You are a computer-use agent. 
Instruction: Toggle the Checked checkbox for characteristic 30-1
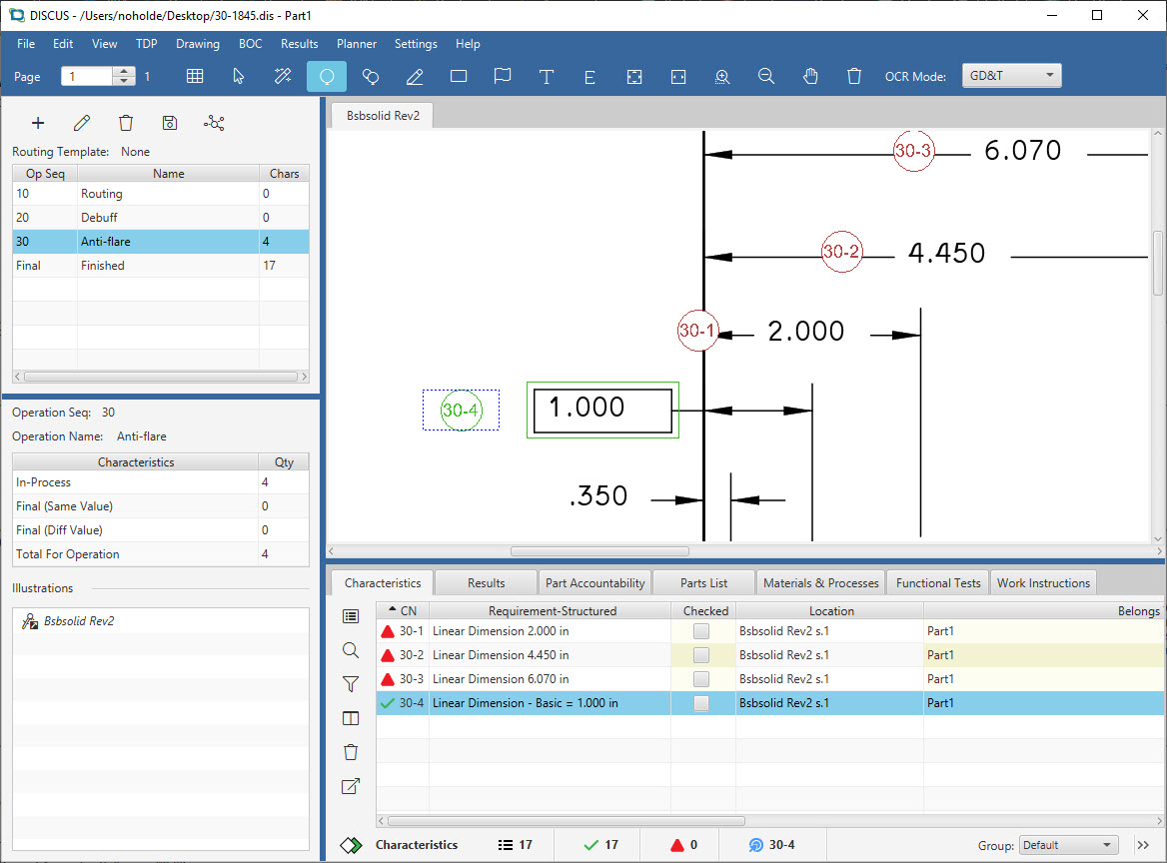pos(702,630)
